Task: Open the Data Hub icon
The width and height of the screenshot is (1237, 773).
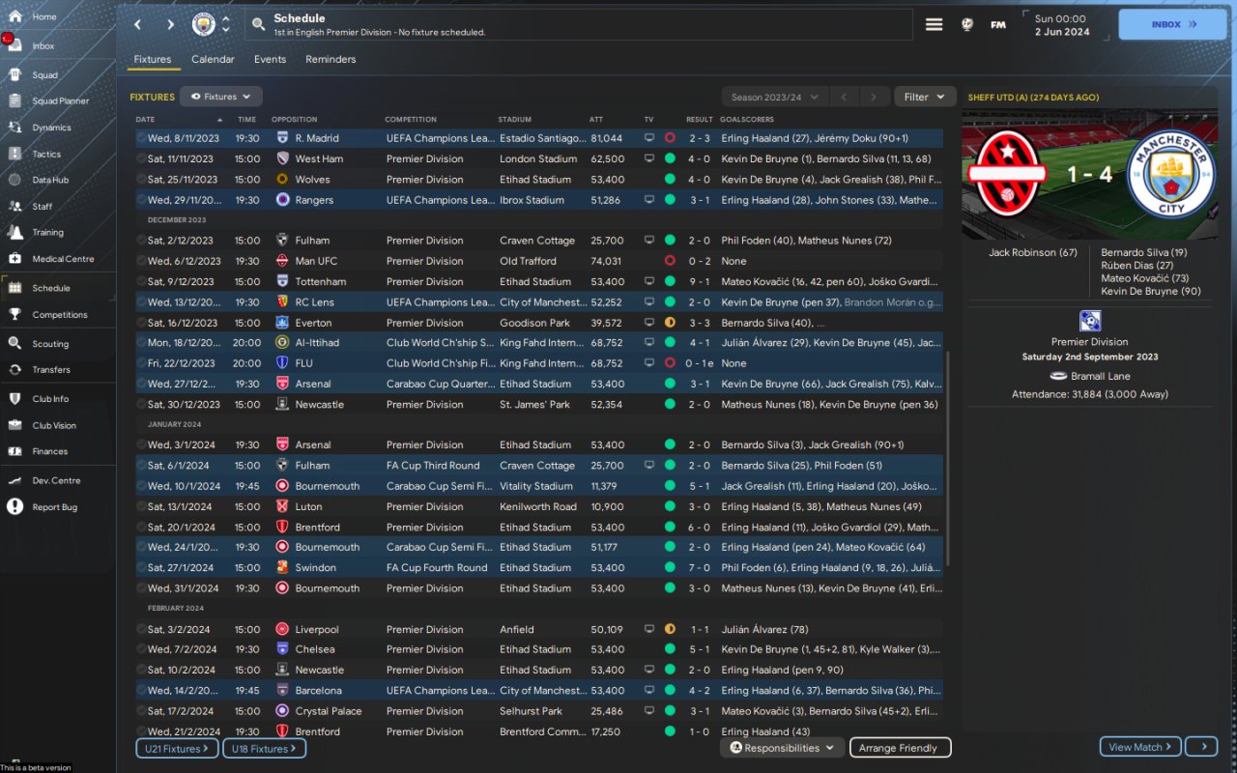Action: 14,180
